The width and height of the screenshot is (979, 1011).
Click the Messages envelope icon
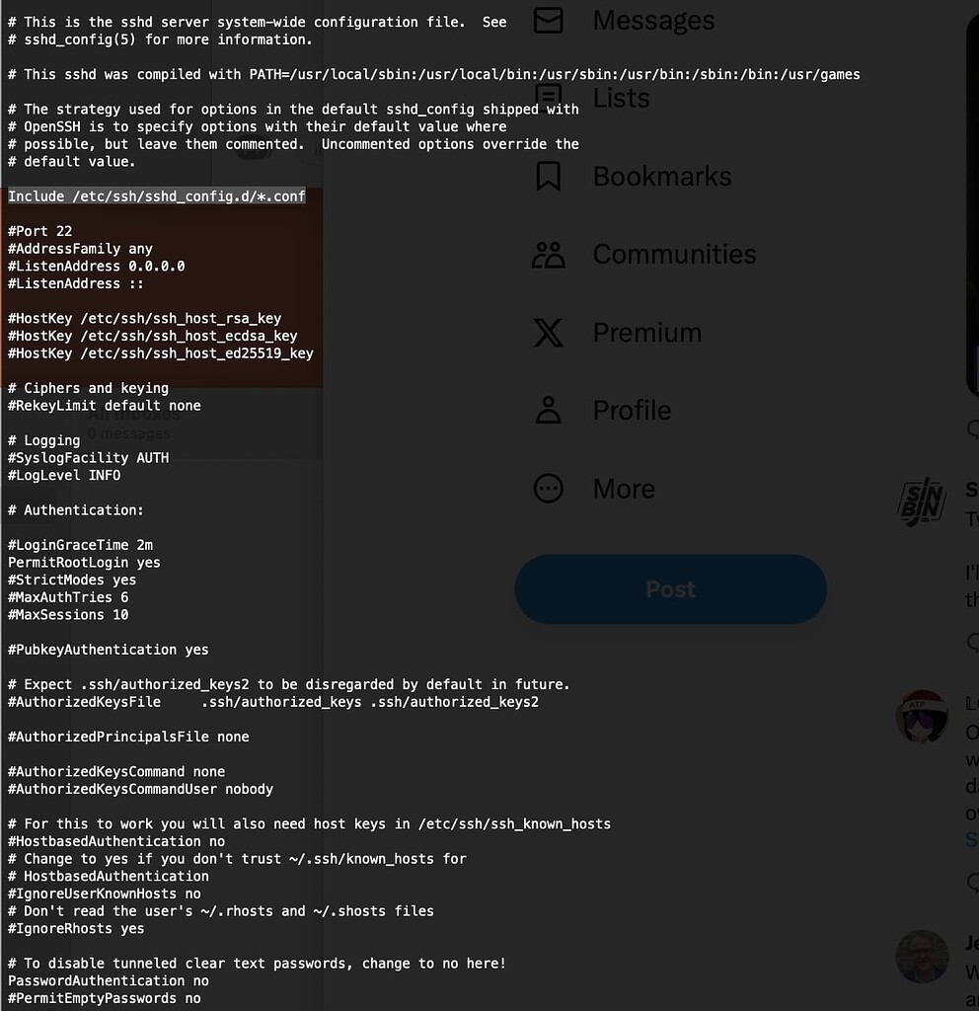point(548,20)
